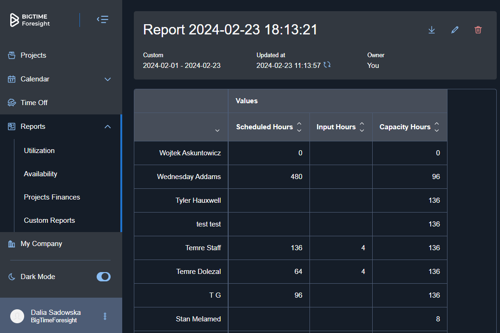Image resolution: width=500 pixels, height=333 pixels.
Task: Open the three-dot menu next to Dalia Sadowska
Action: pyautogui.click(x=105, y=316)
